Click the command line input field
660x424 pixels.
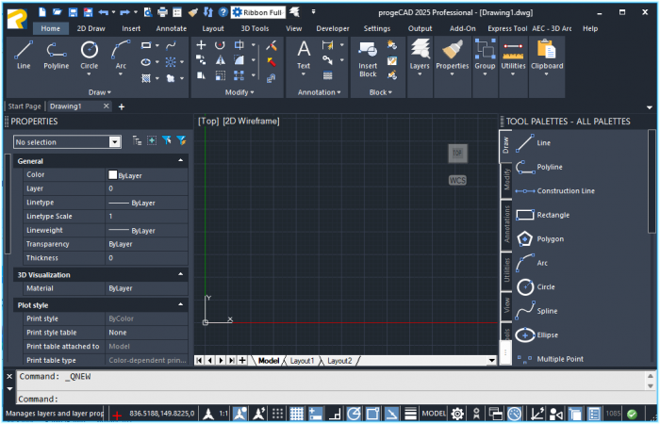point(330,399)
